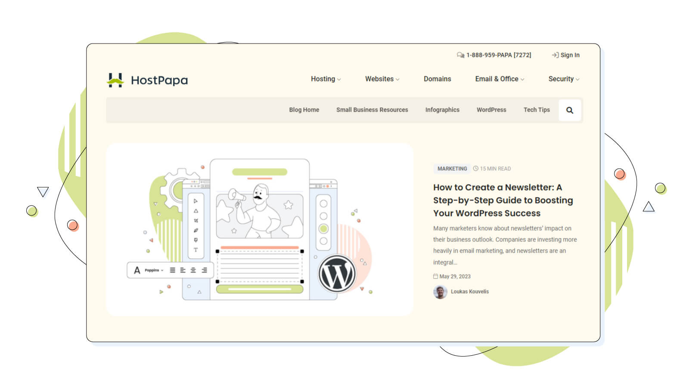Image resolution: width=686 pixels, height=385 pixels.
Task: Click the phone chat bubble icon
Action: coord(460,55)
